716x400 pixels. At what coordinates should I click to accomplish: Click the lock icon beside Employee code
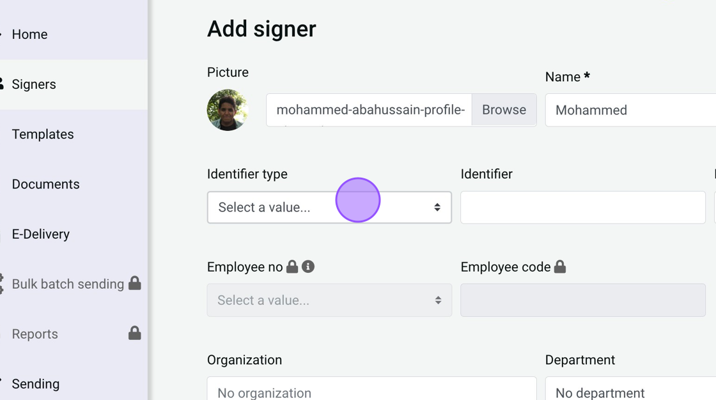(560, 266)
